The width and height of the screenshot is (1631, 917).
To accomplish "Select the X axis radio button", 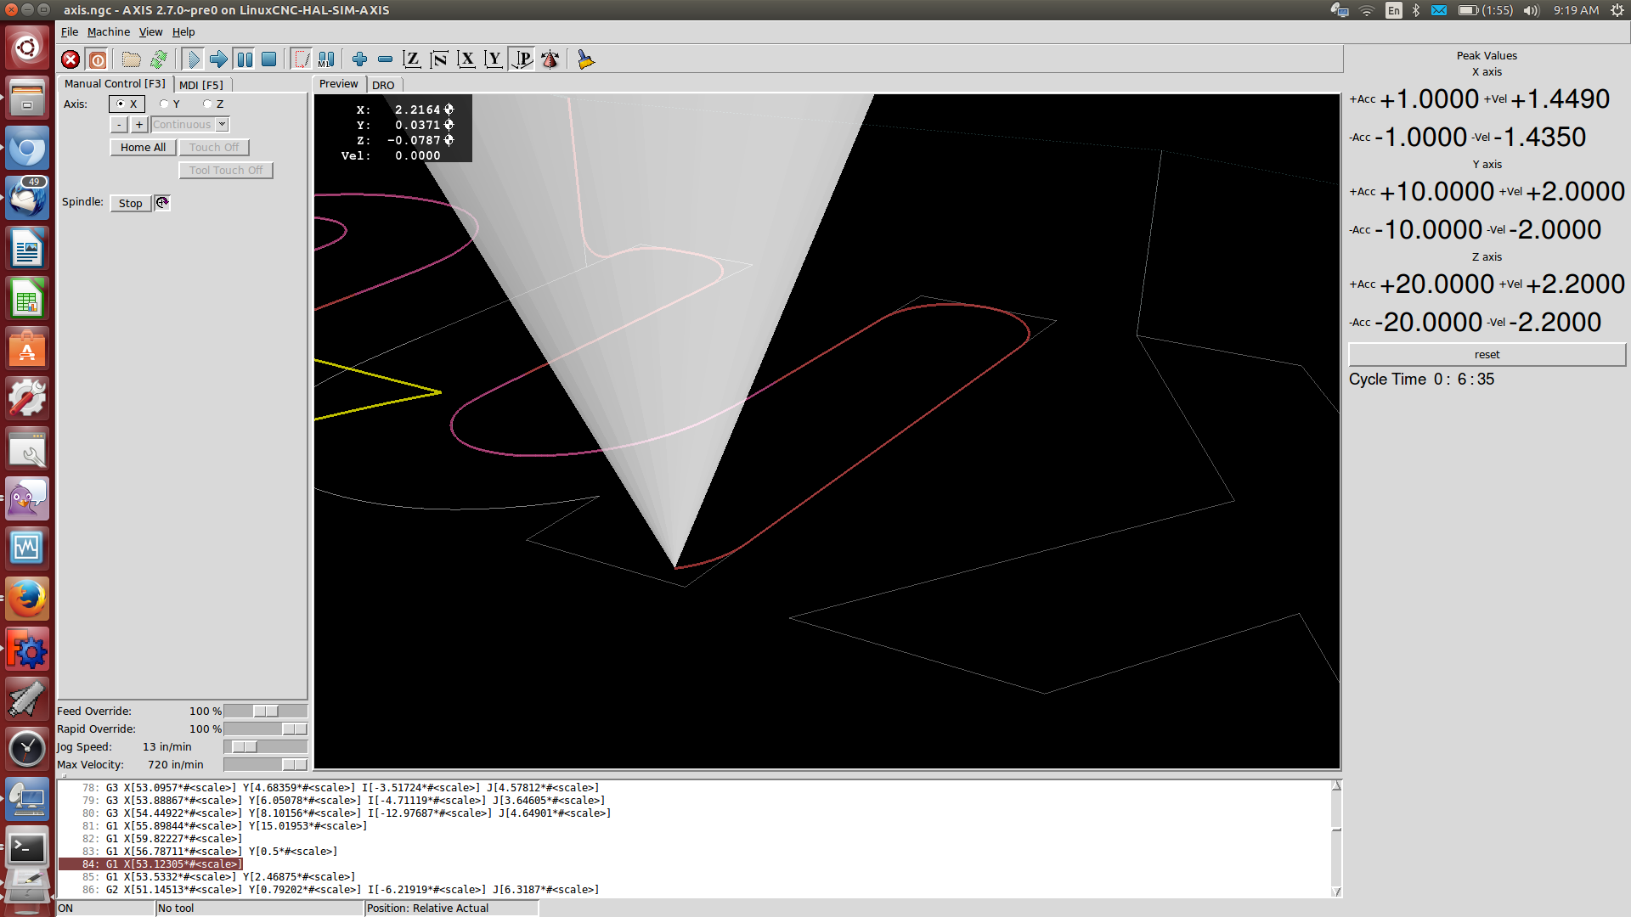I will click(127, 104).
